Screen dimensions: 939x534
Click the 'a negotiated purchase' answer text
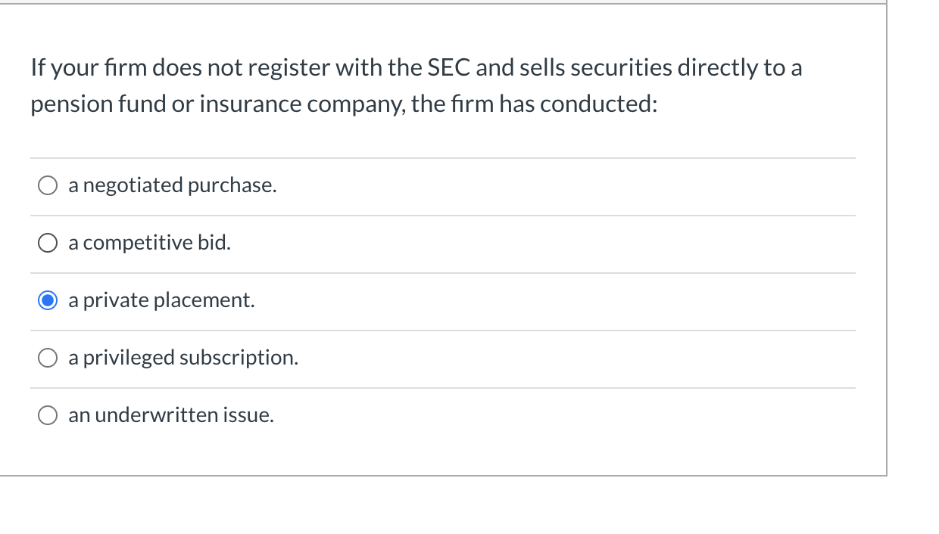tap(172, 185)
